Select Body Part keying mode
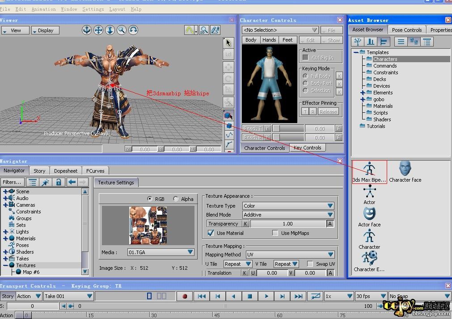This screenshot has width=452, height=319. pos(305,83)
